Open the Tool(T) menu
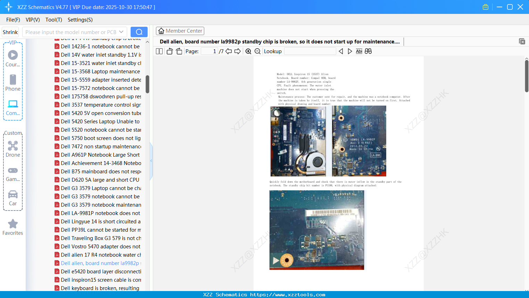The width and height of the screenshot is (529, 298). 54,20
